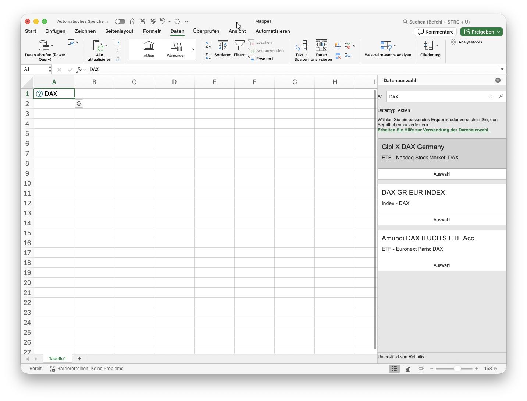The width and height of the screenshot is (527, 401).
Task: Sort descending with the Z-A icon
Action: [208, 56]
